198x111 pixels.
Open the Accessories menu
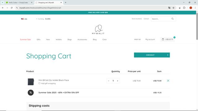[x=82, y=39]
